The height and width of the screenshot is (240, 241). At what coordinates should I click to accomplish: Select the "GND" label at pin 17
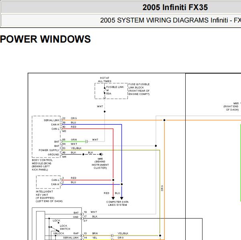click(x=76, y=217)
